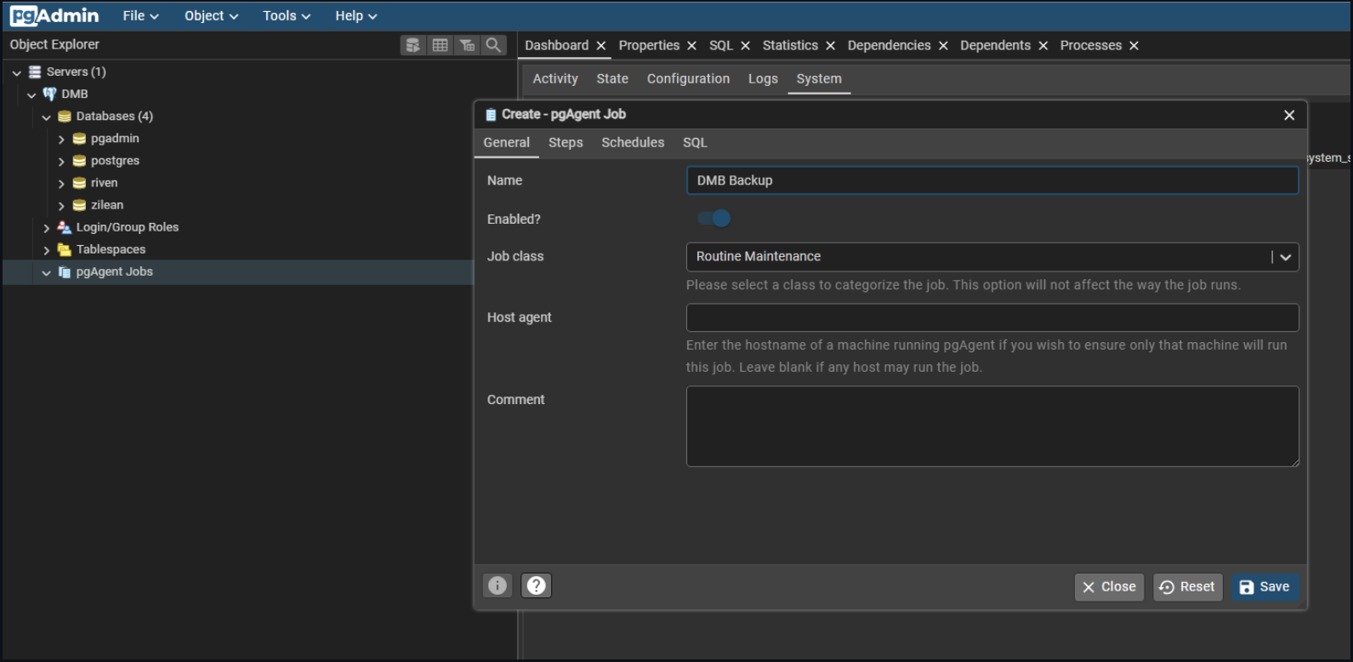The width and height of the screenshot is (1353, 662).
Task: Open help question mark button in dialog
Action: click(537, 585)
